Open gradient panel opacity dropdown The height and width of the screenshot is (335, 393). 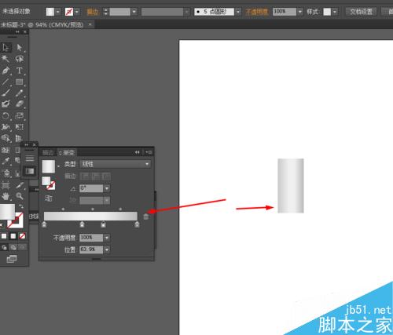tap(107, 238)
